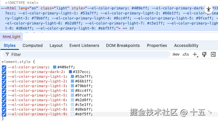Click the New Style Rule plus icon
Viewport: 218px width, 121px height.
click(195, 54)
